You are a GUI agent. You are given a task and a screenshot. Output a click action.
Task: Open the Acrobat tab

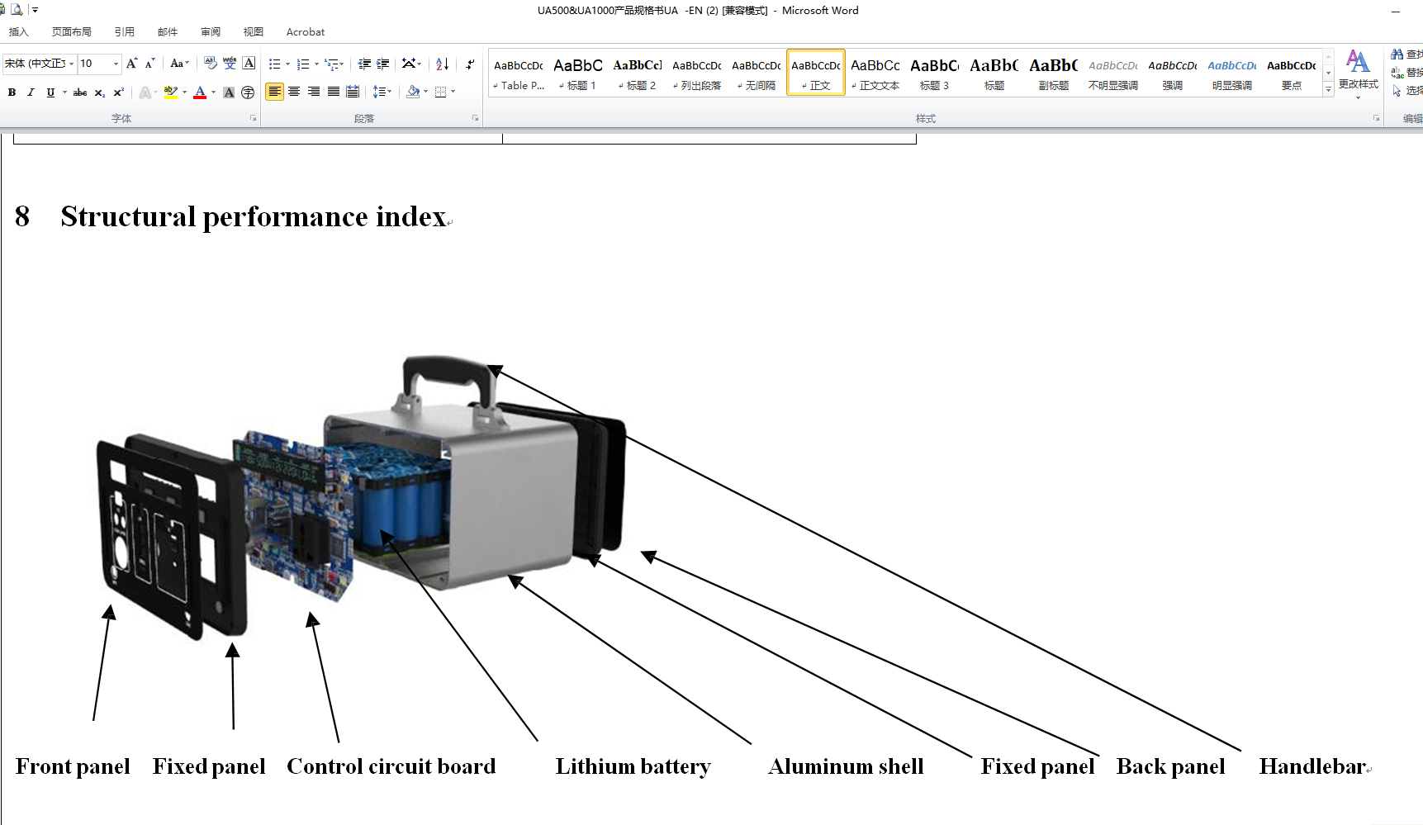[306, 31]
